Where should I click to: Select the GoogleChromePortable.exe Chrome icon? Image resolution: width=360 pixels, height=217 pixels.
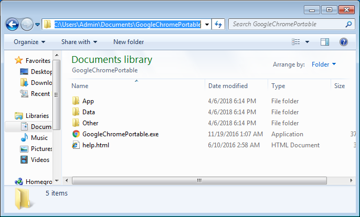click(76, 134)
